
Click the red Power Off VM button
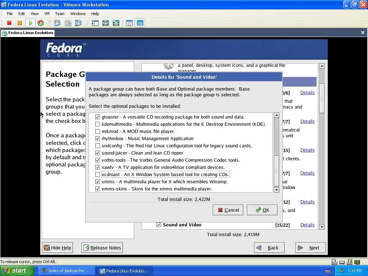(9, 23)
